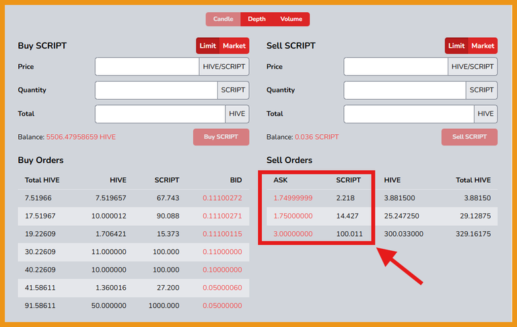Switch to the Volume chart tab
The width and height of the screenshot is (517, 327).
point(291,19)
